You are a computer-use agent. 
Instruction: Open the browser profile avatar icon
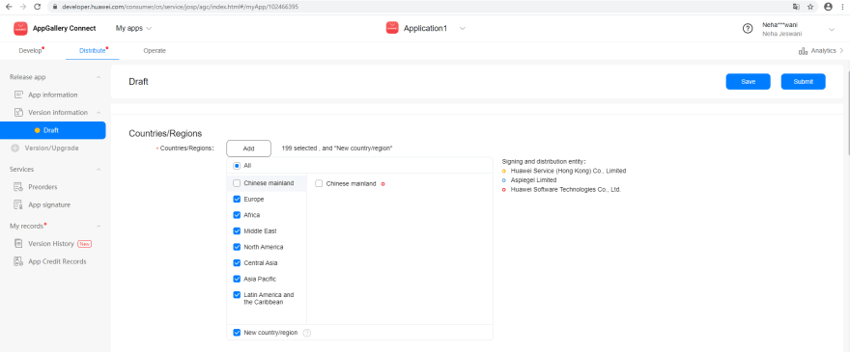click(828, 7)
